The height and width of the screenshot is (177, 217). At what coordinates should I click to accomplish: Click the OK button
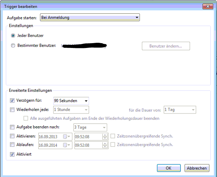168,168
